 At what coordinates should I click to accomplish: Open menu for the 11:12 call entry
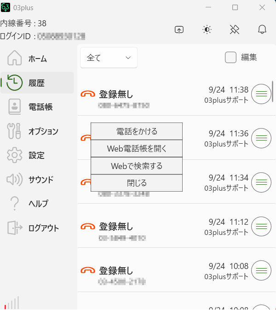262,226
